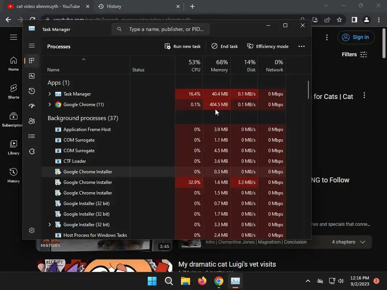Image resolution: width=387 pixels, height=290 pixels.
Task: Open the Details list icon in Task Manager
Action: [32, 136]
